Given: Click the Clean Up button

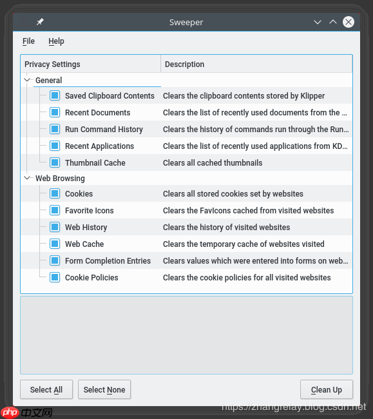Looking at the screenshot, I should [326, 389].
